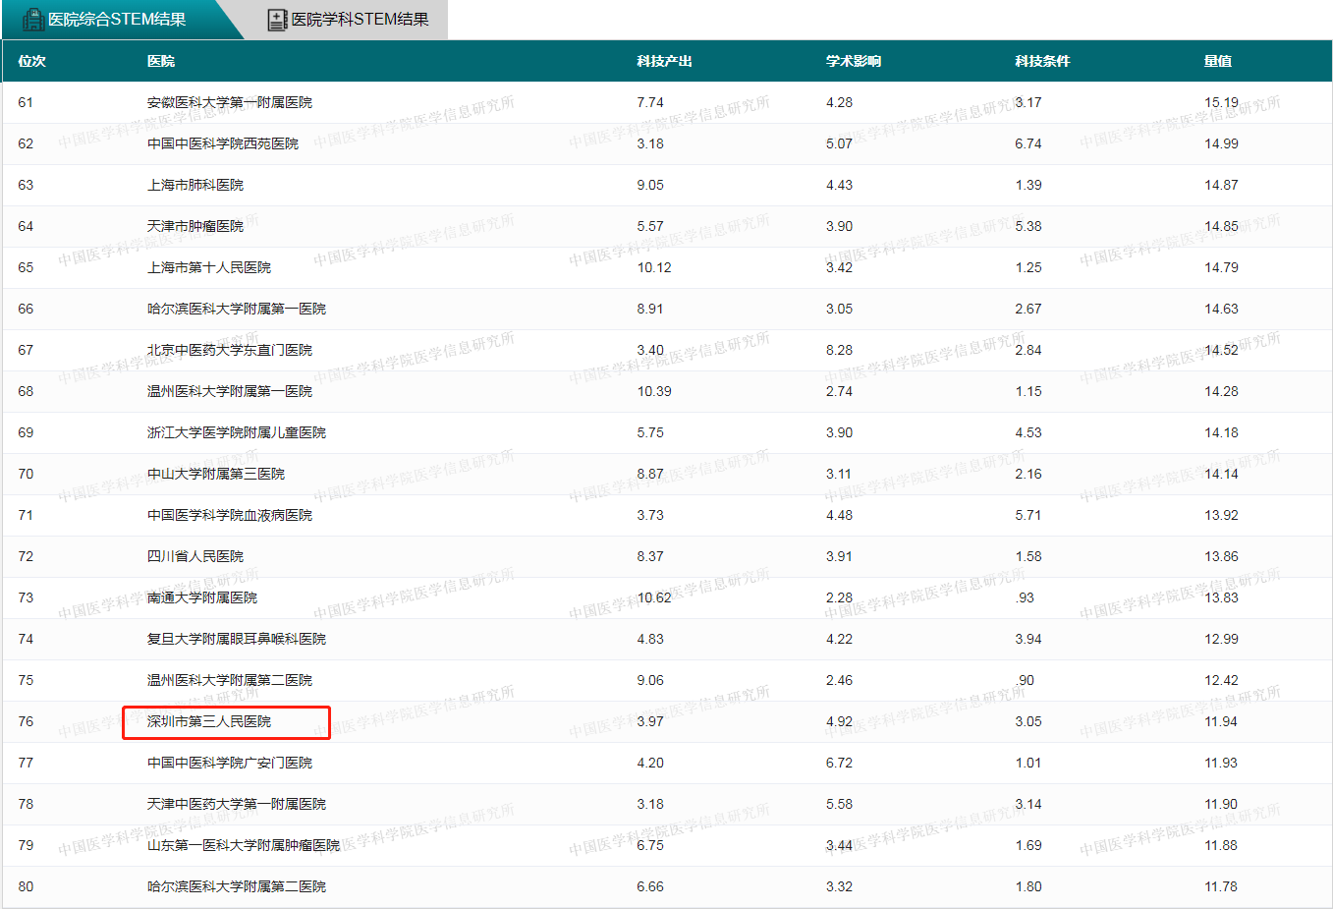Click the 学术影响 column header

853,61
